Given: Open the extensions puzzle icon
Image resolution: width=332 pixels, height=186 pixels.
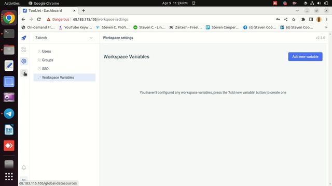Looking at the screenshot, I should 303,20.
